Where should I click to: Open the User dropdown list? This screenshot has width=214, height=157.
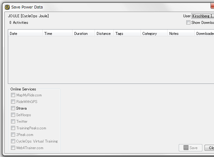(203, 16)
